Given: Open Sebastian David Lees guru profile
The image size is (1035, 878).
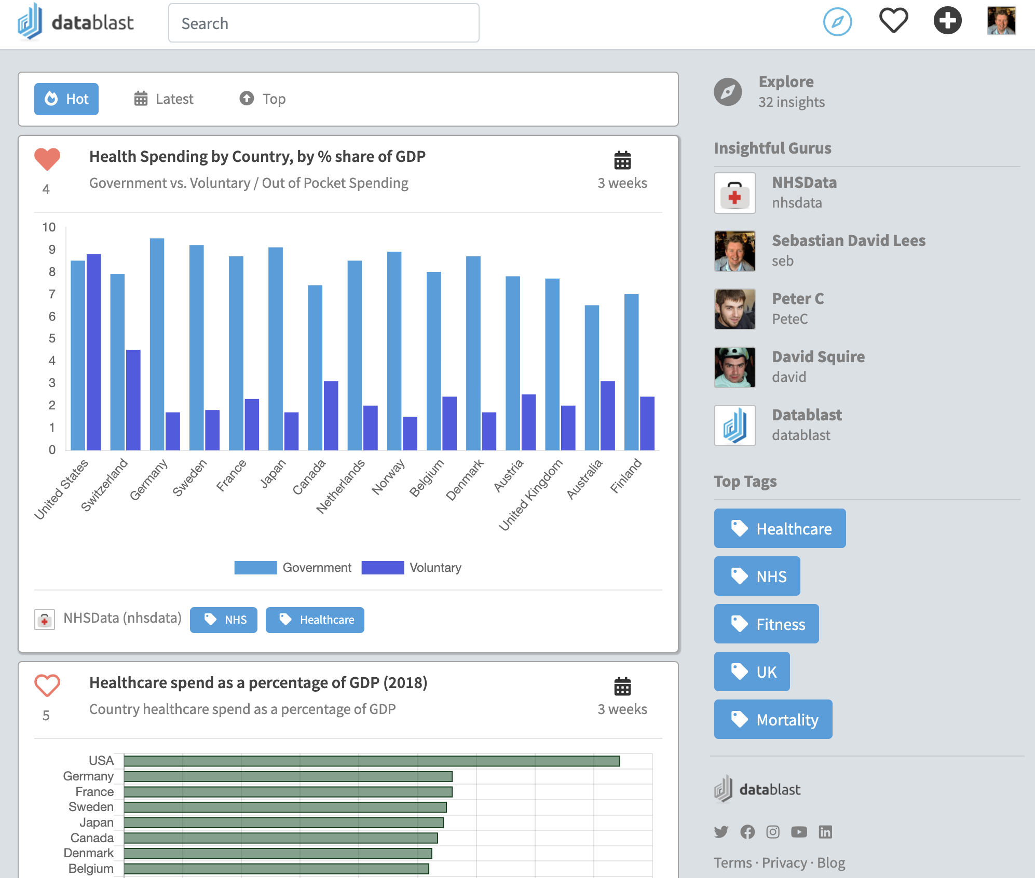Looking at the screenshot, I should [x=848, y=241].
